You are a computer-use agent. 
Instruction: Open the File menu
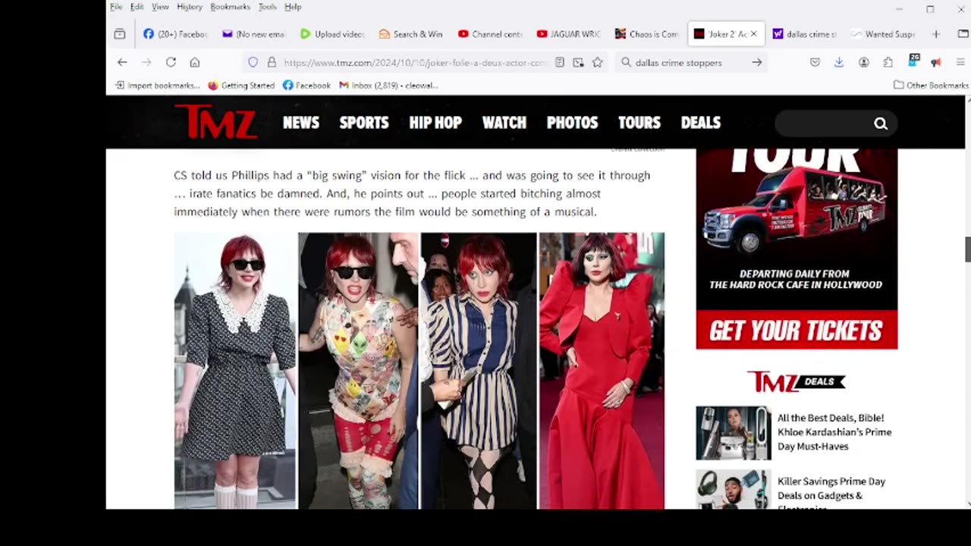click(x=116, y=7)
